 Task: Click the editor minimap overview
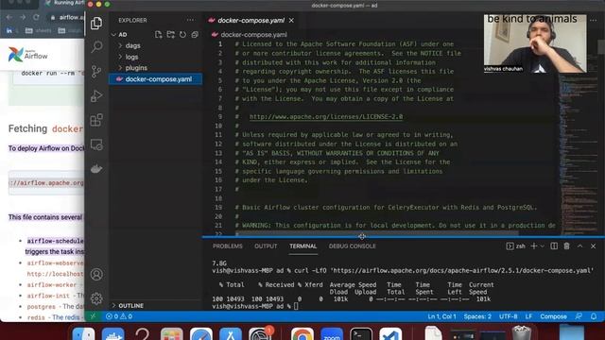(x=578, y=154)
